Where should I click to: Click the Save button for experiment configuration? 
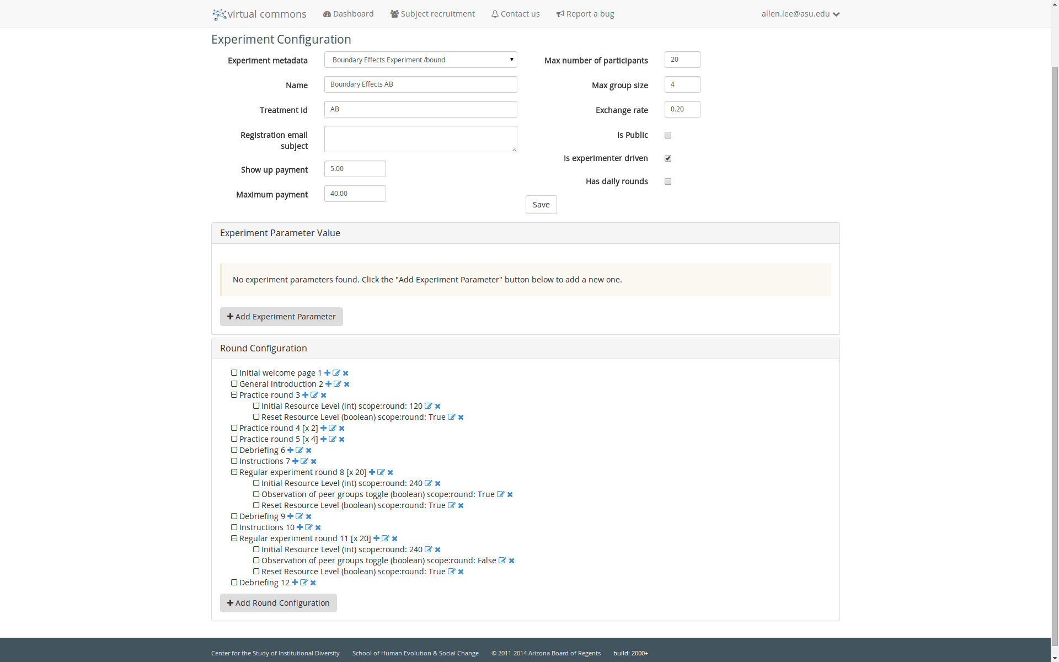[x=541, y=205]
